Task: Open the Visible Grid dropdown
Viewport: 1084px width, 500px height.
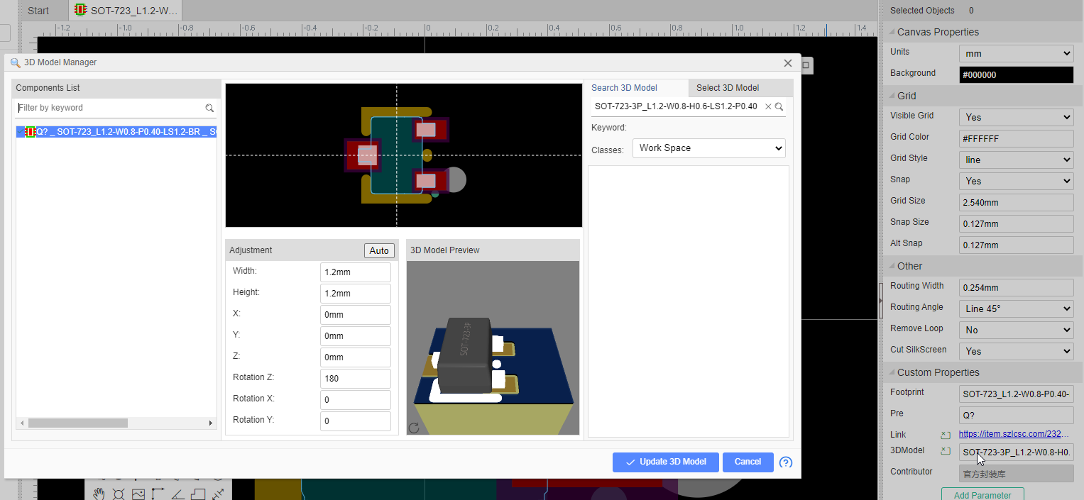Action: [1016, 117]
